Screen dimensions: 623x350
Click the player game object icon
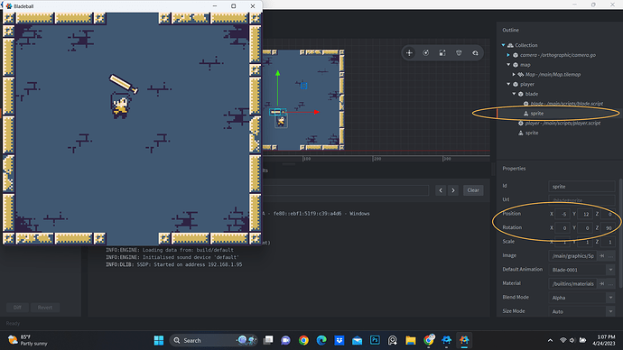(x=516, y=84)
